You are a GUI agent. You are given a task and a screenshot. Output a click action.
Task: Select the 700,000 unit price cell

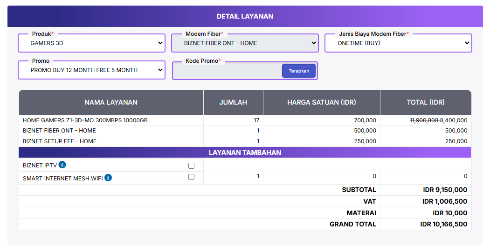click(322, 120)
